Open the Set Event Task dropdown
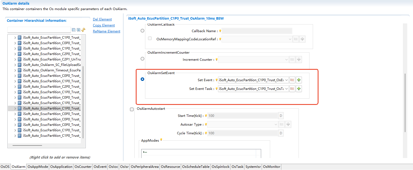Image resolution: width=413 pixels, height=170 pixels. pyautogui.click(x=286, y=89)
